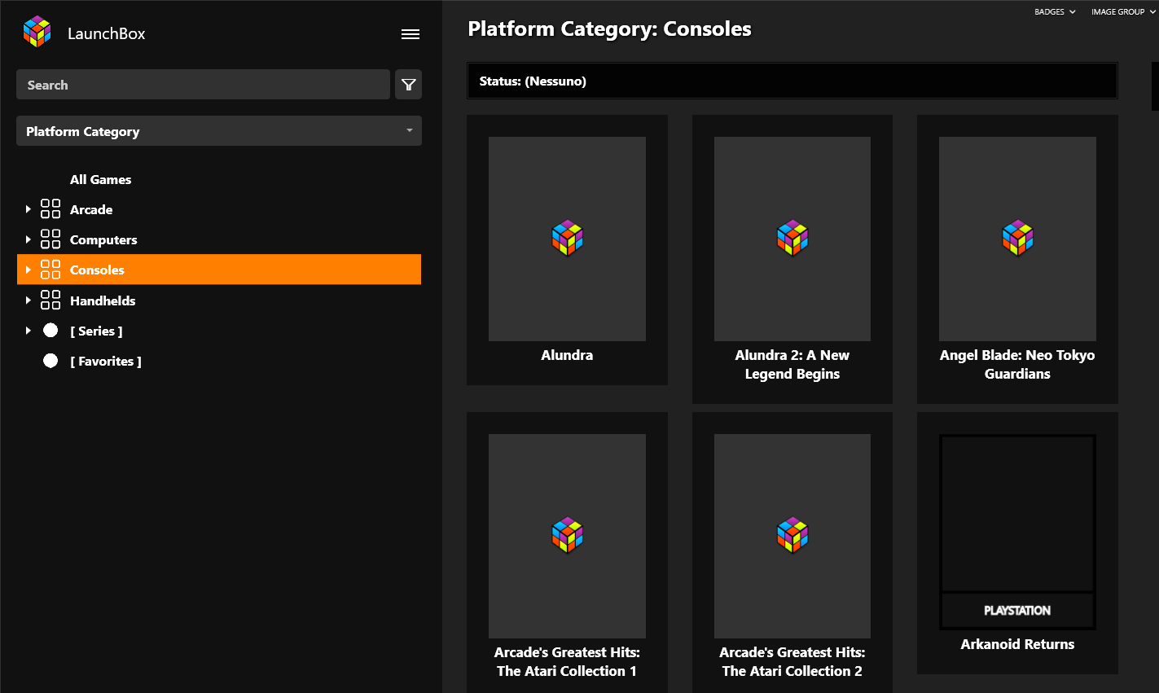Click the Platform Category: Consoles heading
Screen dimensions: 1159x693
(x=609, y=29)
